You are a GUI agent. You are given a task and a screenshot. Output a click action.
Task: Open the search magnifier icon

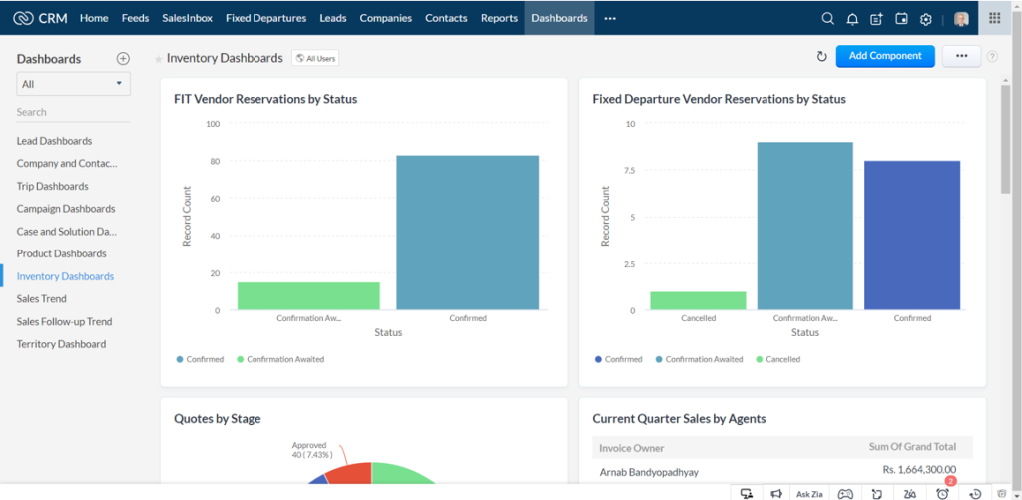click(827, 18)
